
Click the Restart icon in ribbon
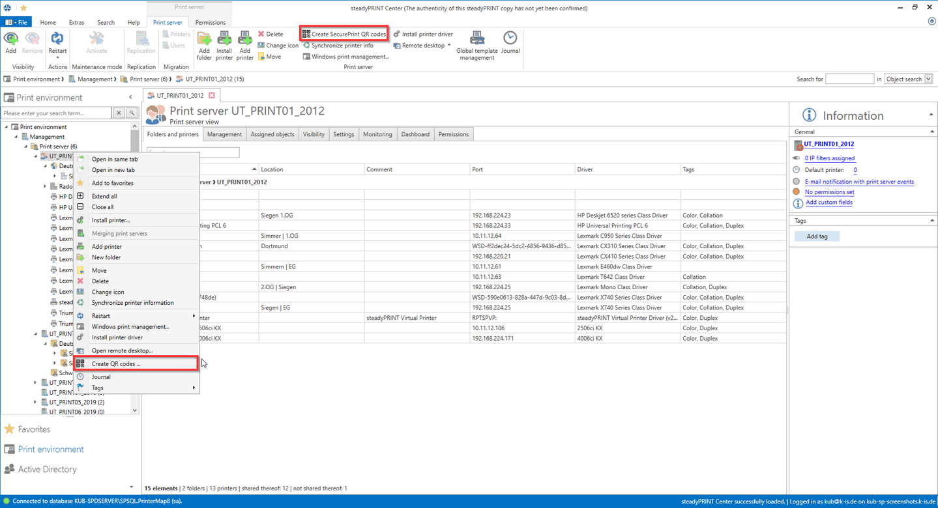pyautogui.click(x=57, y=42)
